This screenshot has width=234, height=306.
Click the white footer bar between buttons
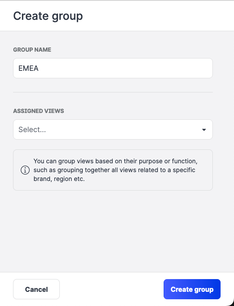point(111,289)
